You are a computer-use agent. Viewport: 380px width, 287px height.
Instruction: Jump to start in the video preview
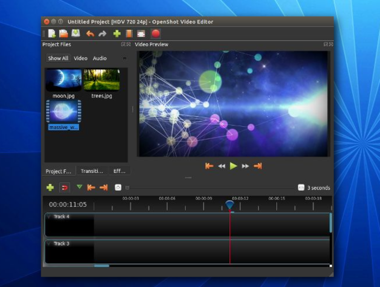click(x=209, y=166)
